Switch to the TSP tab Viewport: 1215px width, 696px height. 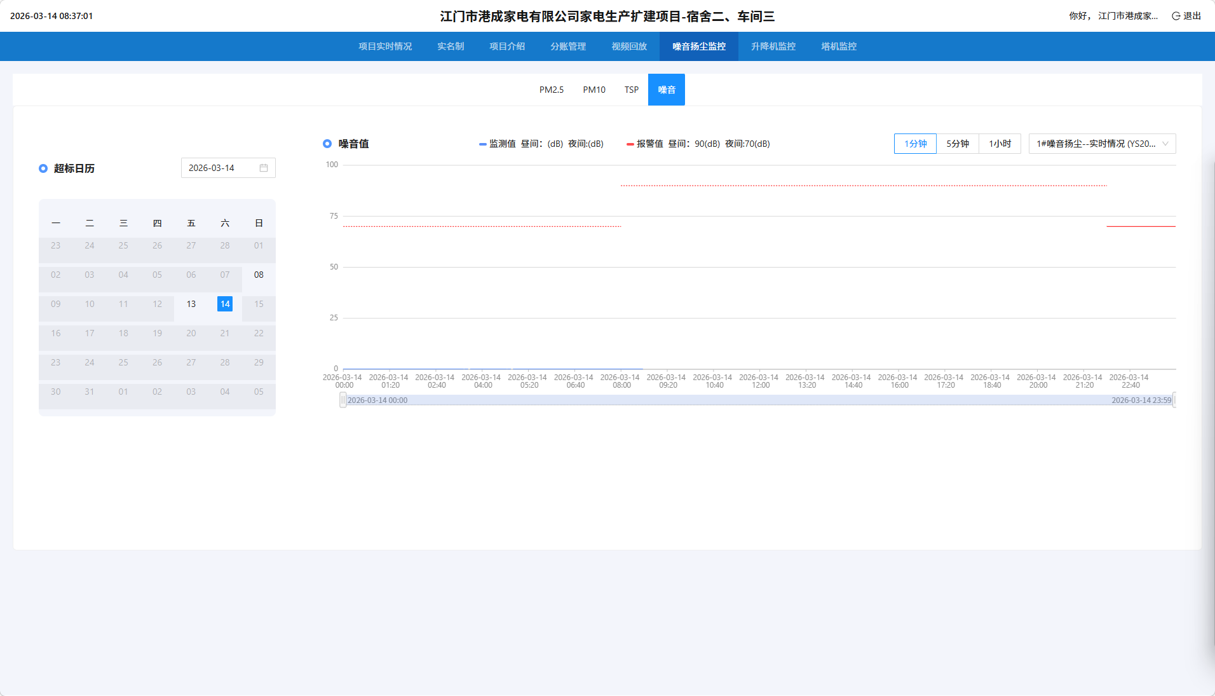coord(631,90)
